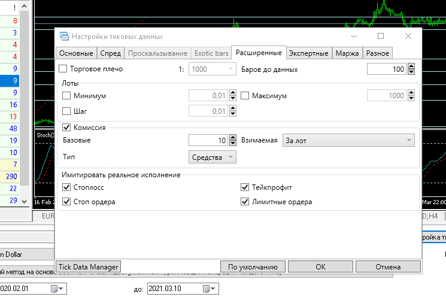This screenshot has width=446, height=300.
Task: Open the Взимаемая За лот dropdown
Action: coord(348,140)
